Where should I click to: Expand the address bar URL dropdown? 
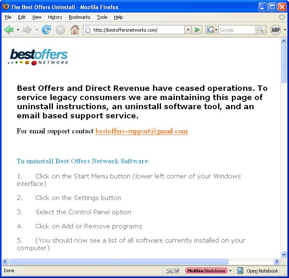(x=188, y=30)
